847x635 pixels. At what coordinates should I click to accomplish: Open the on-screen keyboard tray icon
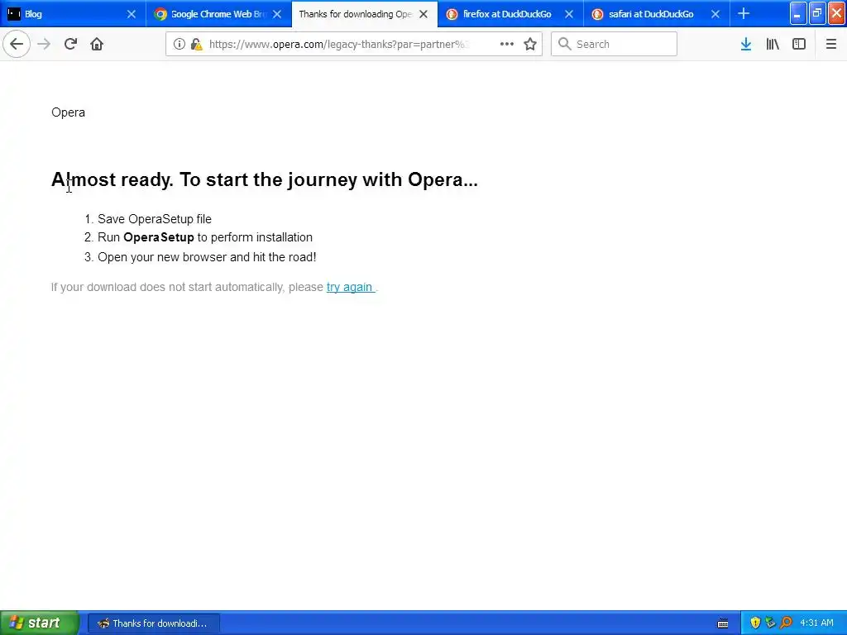(x=723, y=623)
